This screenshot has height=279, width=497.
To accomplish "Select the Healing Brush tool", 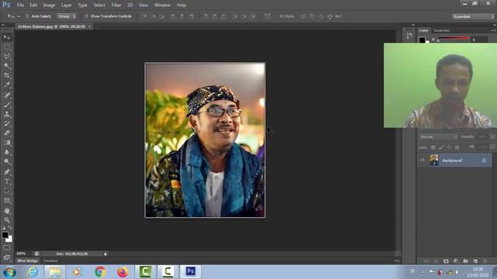I will [x=7, y=95].
